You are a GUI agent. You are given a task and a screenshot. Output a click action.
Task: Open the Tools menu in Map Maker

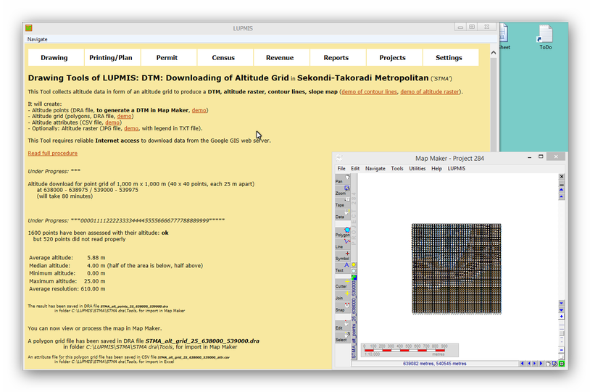(397, 169)
